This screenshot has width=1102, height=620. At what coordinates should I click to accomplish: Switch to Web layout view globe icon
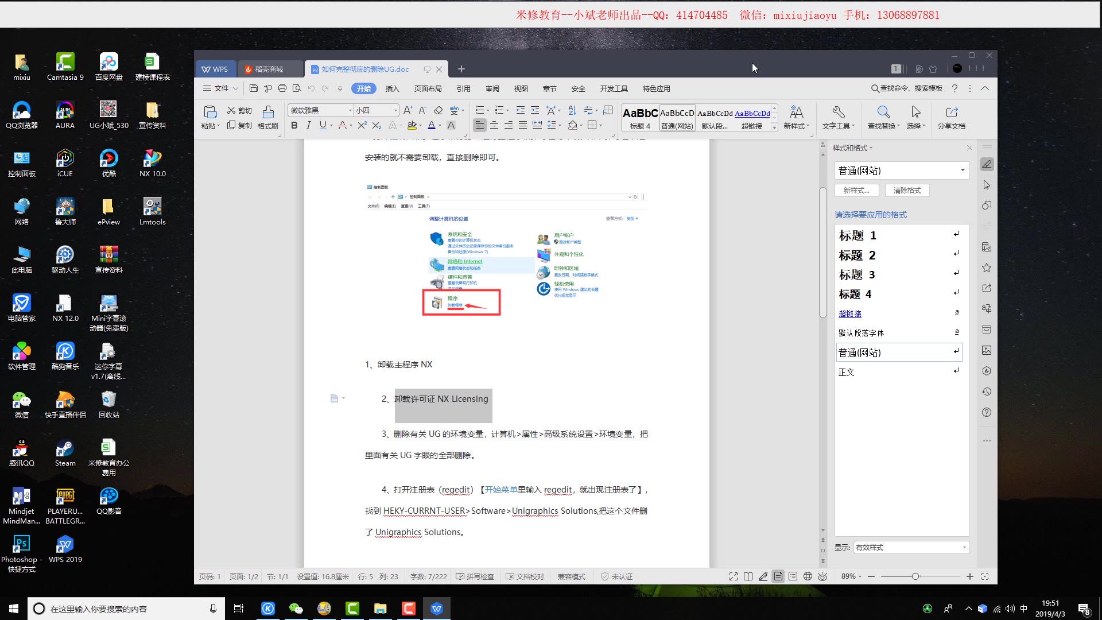808,576
